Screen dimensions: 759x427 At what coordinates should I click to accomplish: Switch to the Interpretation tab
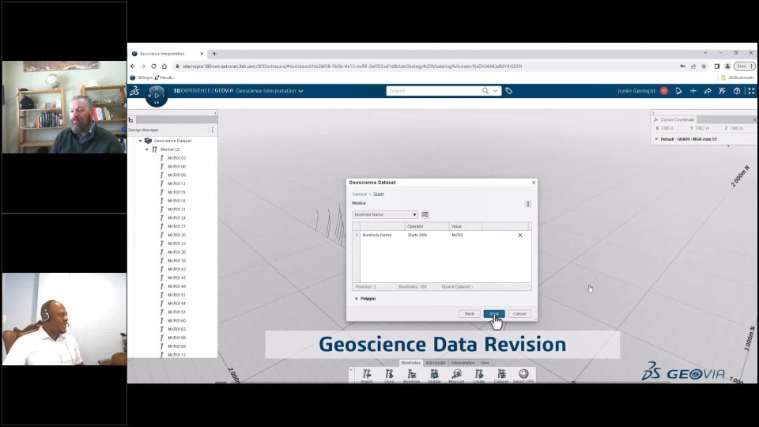[x=463, y=363]
